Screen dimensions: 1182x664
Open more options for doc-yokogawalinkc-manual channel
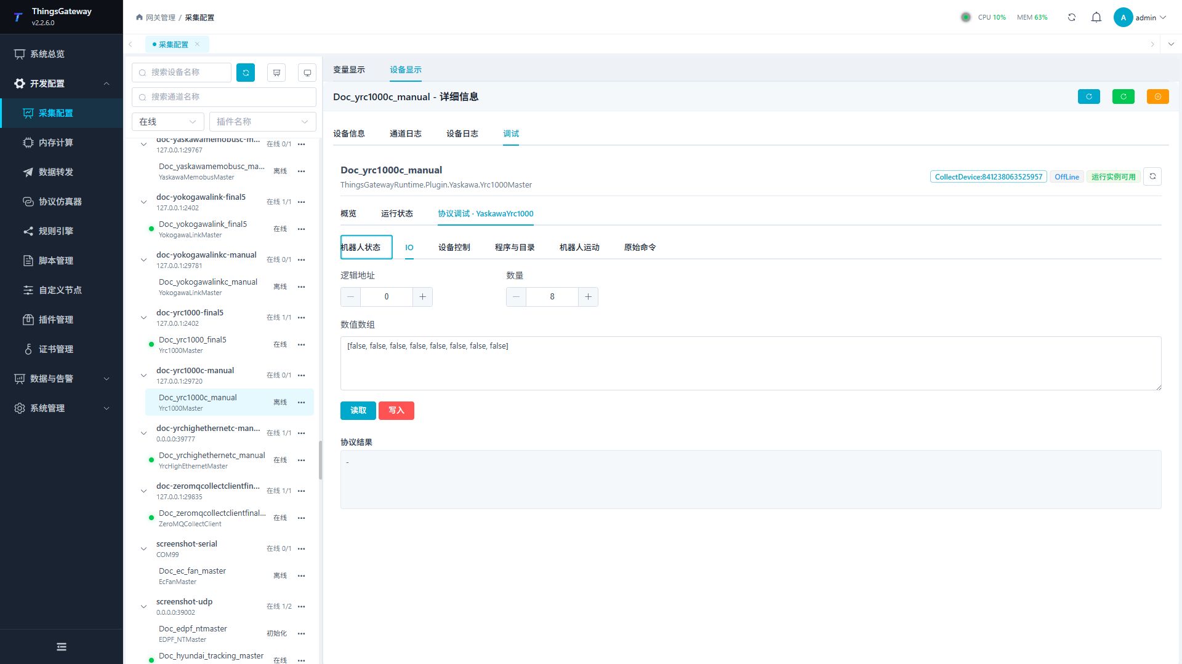coord(301,259)
